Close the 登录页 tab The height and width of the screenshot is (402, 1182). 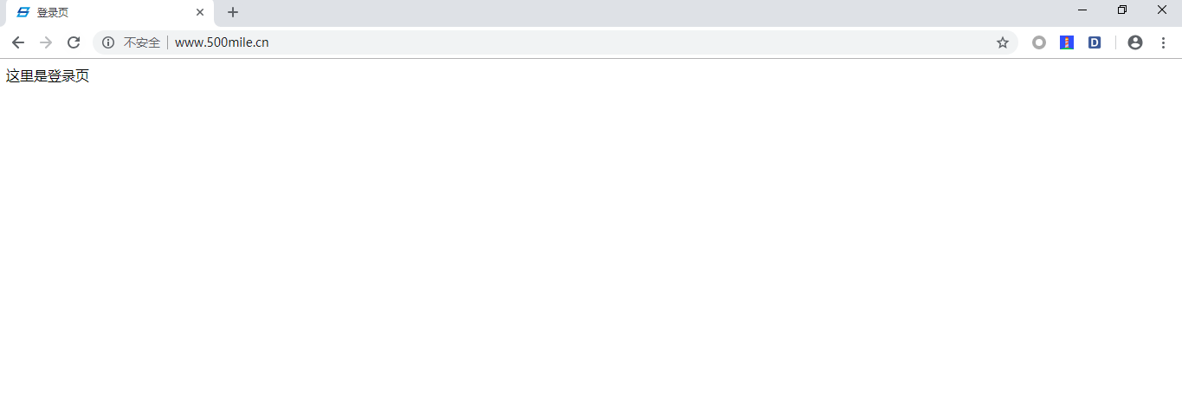click(200, 13)
